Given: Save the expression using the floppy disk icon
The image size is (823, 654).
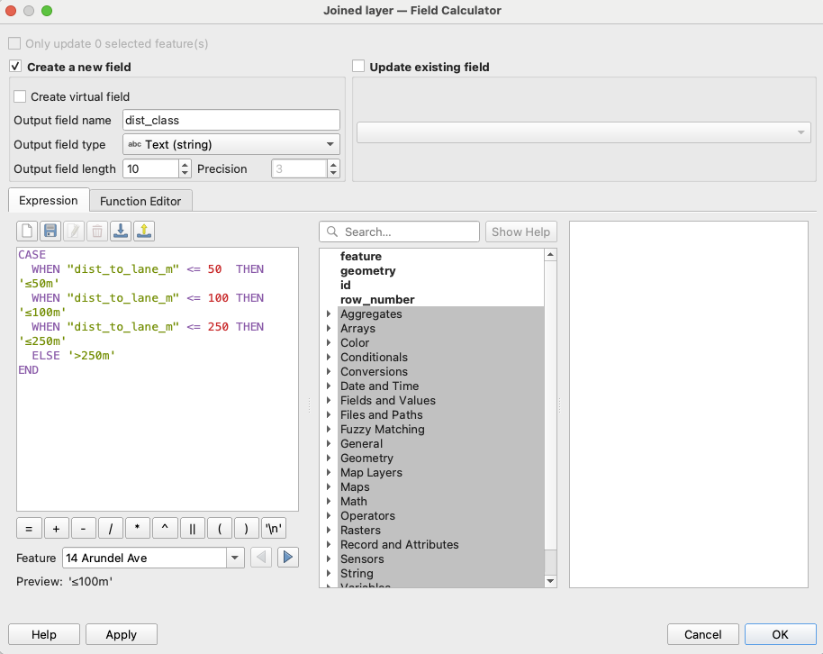Looking at the screenshot, I should (51, 232).
